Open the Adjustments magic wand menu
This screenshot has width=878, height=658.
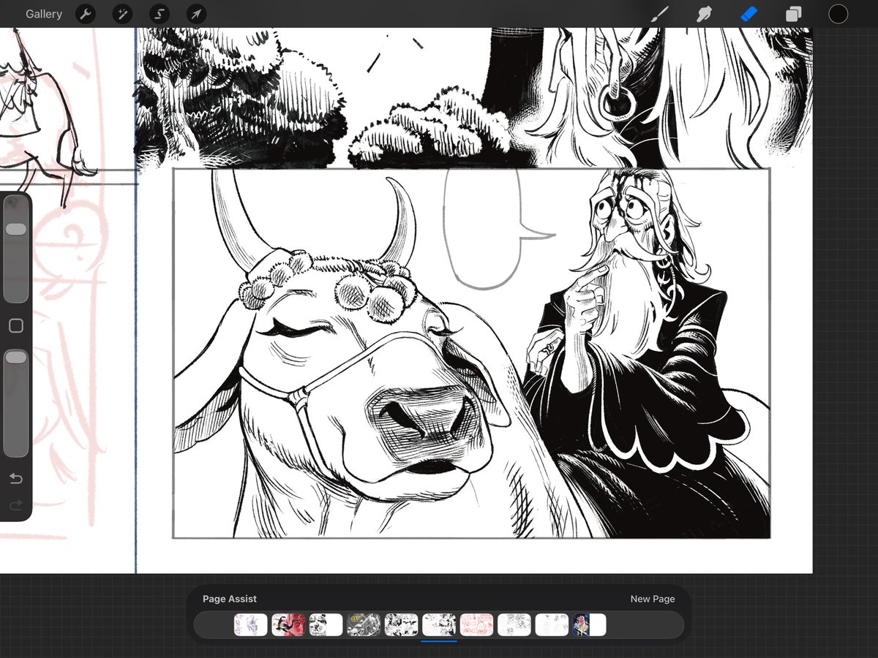pos(122,14)
